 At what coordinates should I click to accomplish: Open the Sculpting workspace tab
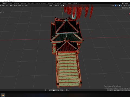pos(16,3)
